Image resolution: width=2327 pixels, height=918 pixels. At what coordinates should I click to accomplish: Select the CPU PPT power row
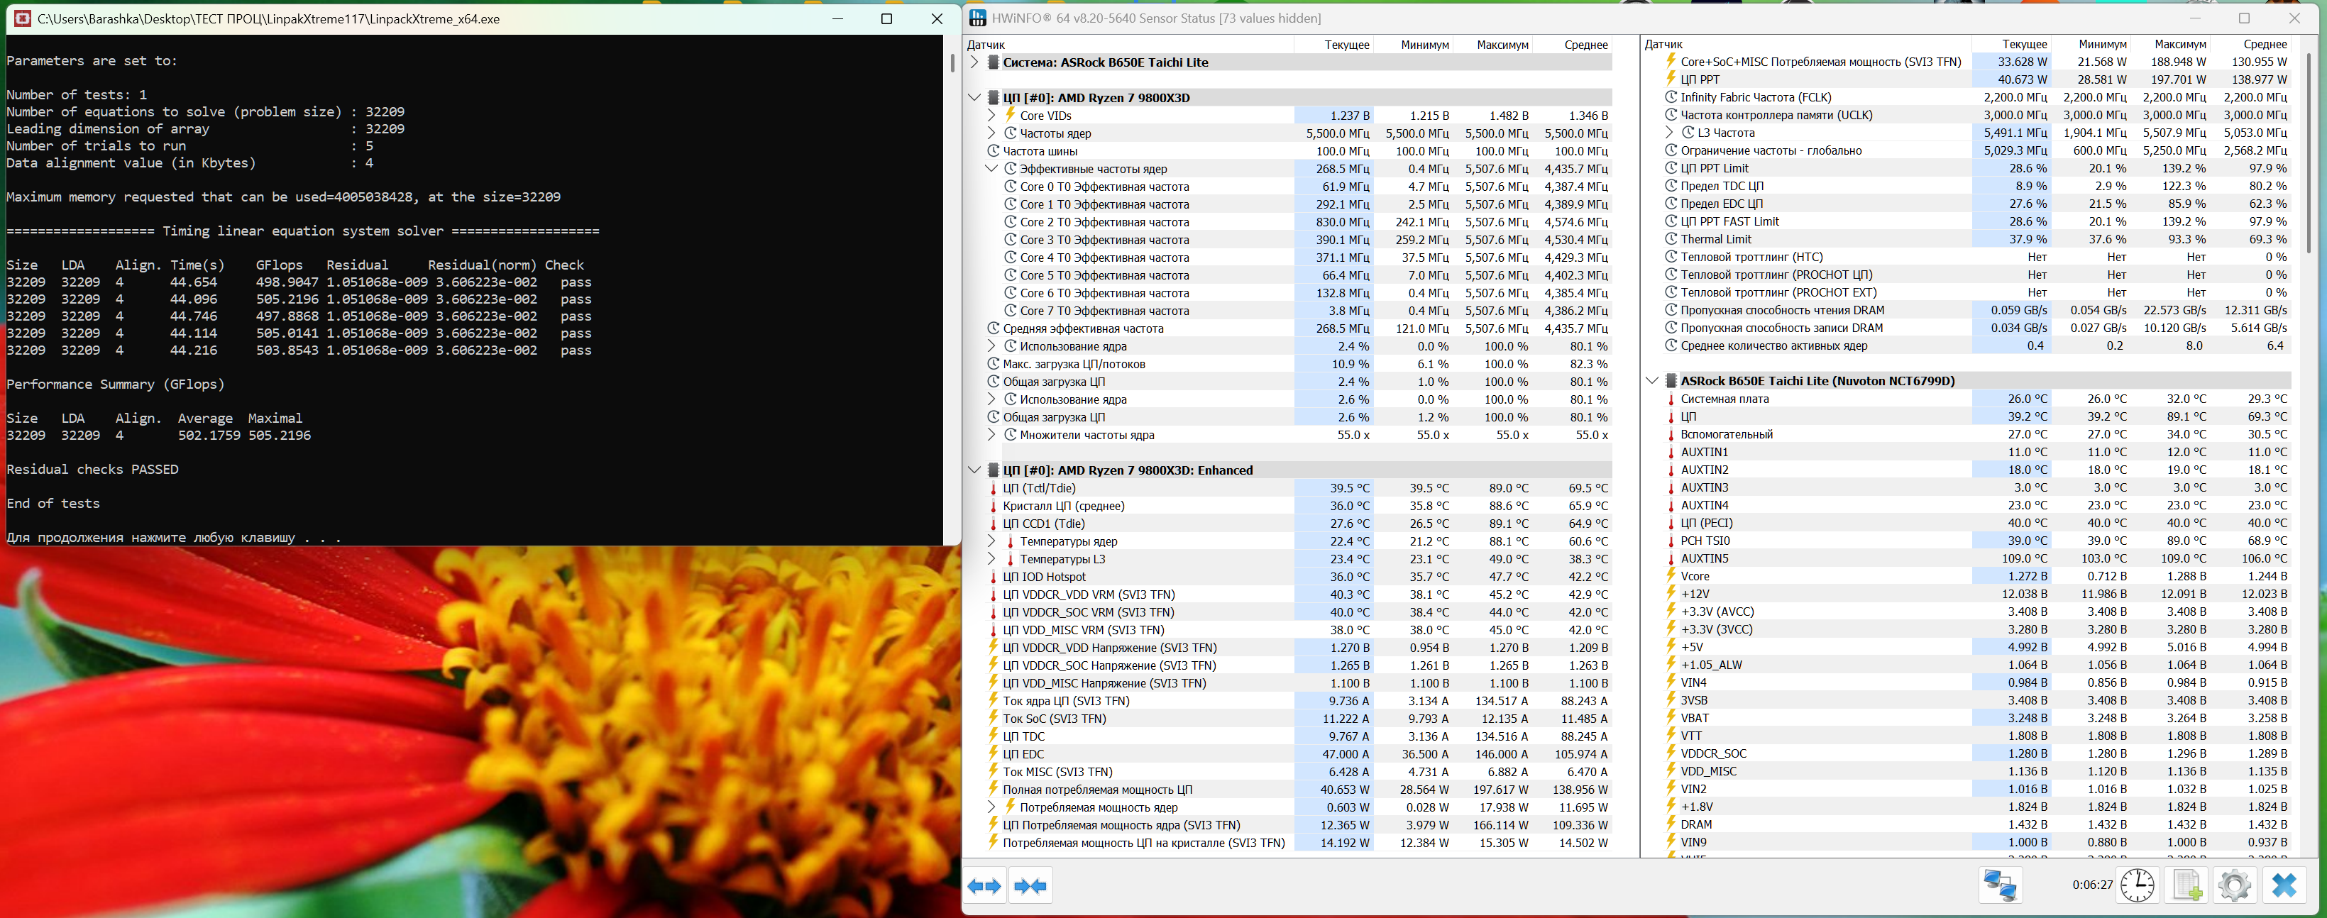click(x=1700, y=79)
